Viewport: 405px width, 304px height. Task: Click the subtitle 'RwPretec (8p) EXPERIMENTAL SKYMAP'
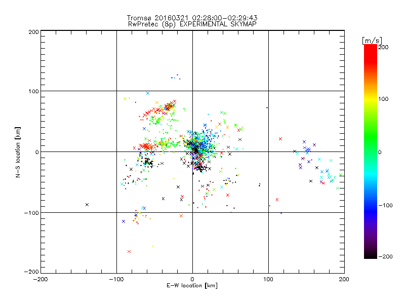(x=192, y=24)
